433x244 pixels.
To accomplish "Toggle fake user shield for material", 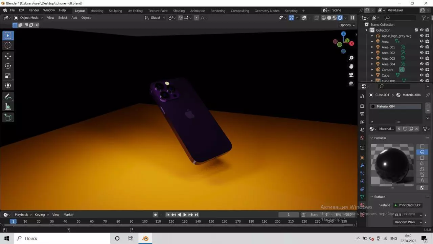I will [x=405, y=129].
